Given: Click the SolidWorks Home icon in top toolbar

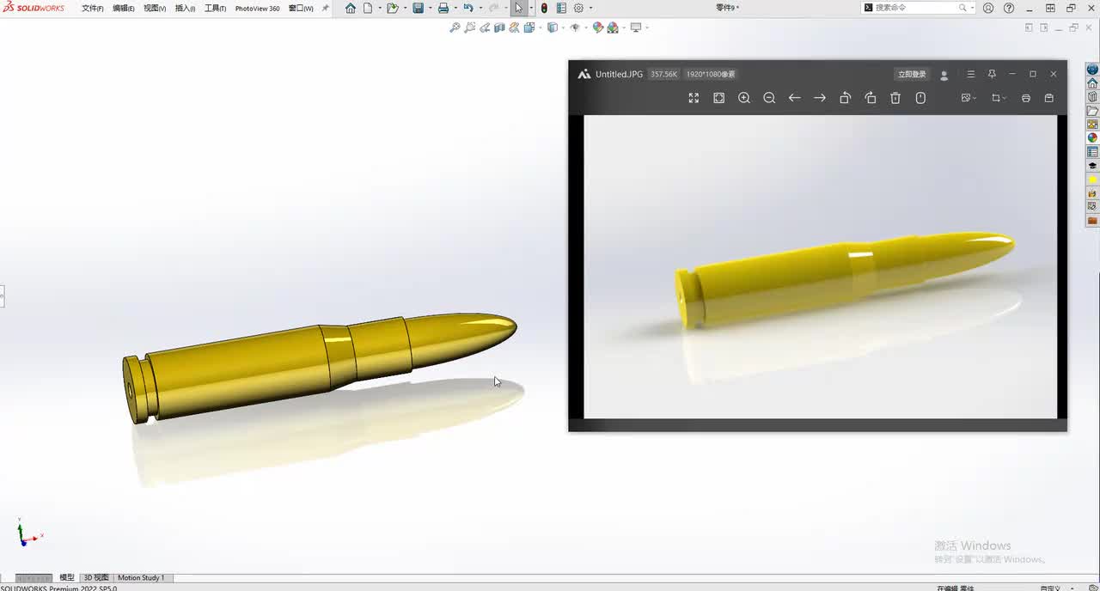Looking at the screenshot, I should click(350, 8).
